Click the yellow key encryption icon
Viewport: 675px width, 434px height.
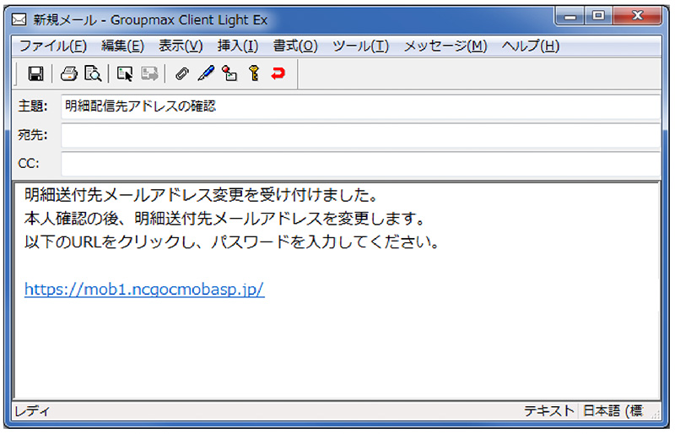254,73
